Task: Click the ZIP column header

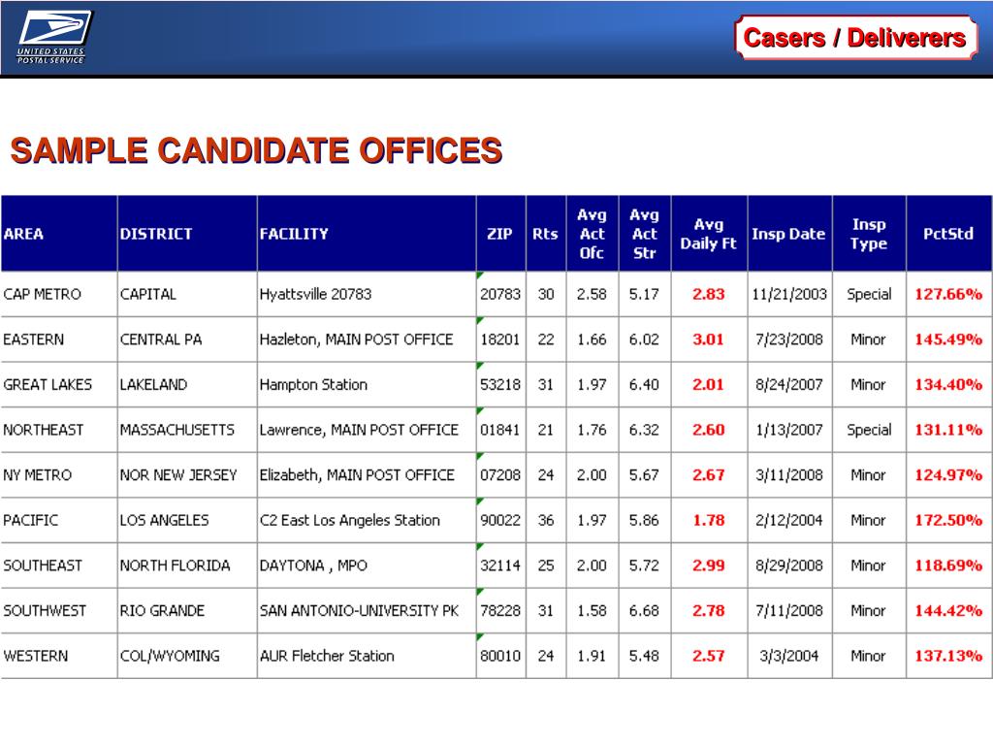Action: [499, 234]
